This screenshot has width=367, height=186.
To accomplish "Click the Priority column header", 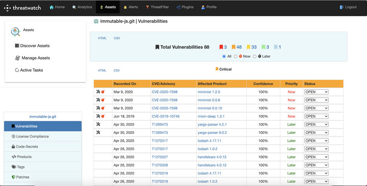I will (x=291, y=84).
